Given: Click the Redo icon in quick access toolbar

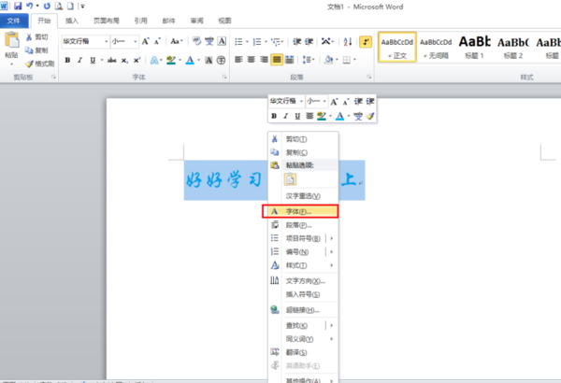Looking at the screenshot, I should (47, 6).
